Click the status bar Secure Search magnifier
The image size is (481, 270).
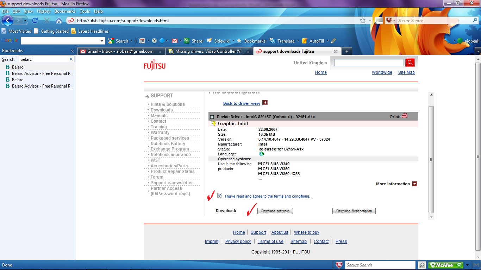tap(421, 265)
